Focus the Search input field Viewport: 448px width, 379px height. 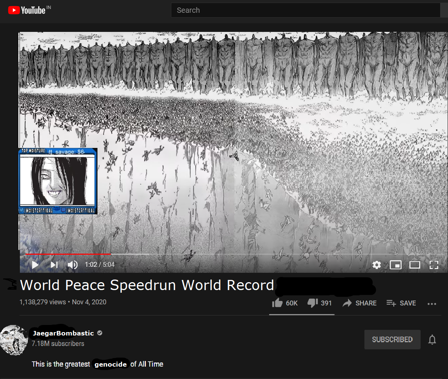pos(306,10)
